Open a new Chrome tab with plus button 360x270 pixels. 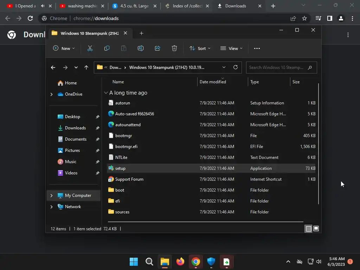(273, 6)
